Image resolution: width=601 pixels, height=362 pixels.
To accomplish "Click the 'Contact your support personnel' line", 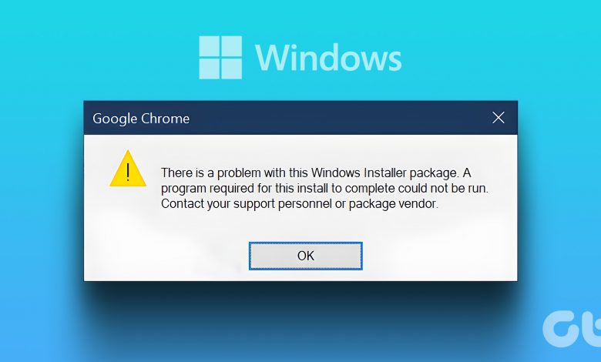I will click(x=300, y=204).
